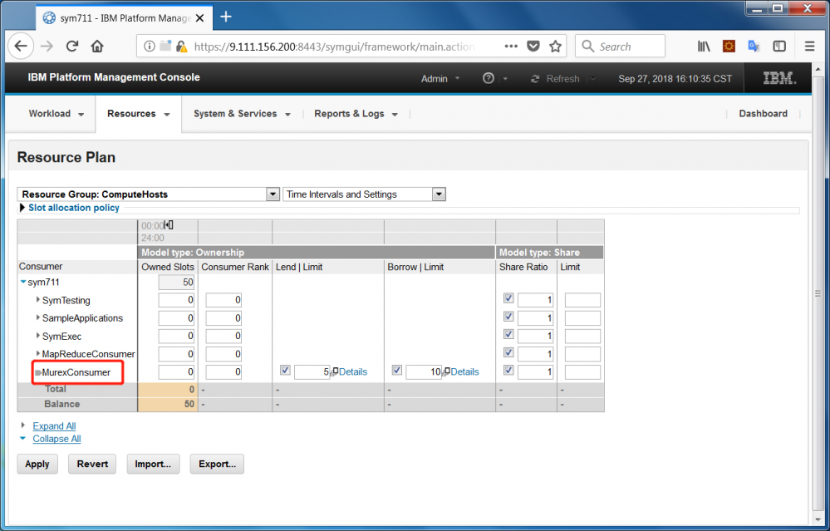The height and width of the screenshot is (531, 830).
Task: Open the Refresh interval dropdown arrow
Action: 593,78
